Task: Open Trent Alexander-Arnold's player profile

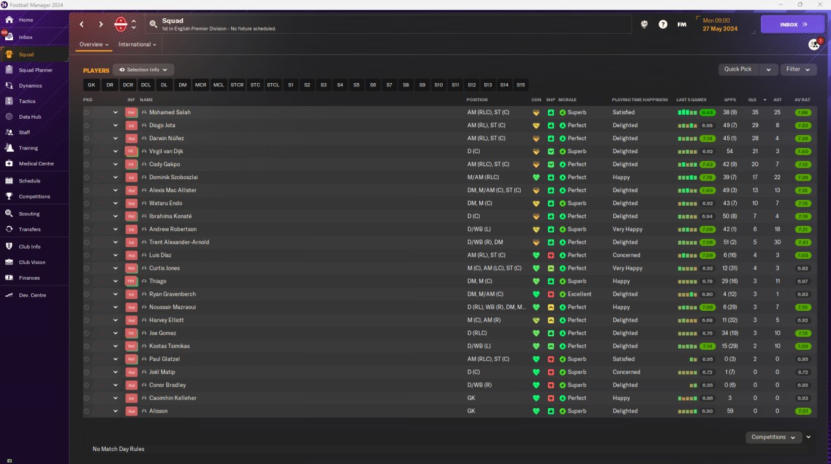Action: tap(179, 242)
